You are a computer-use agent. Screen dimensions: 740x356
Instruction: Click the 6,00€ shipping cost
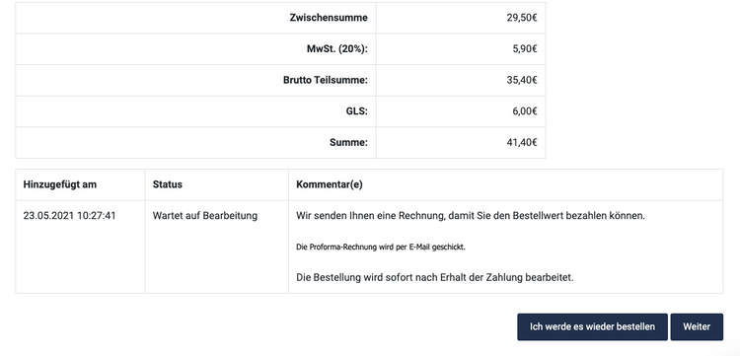coord(524,111)
